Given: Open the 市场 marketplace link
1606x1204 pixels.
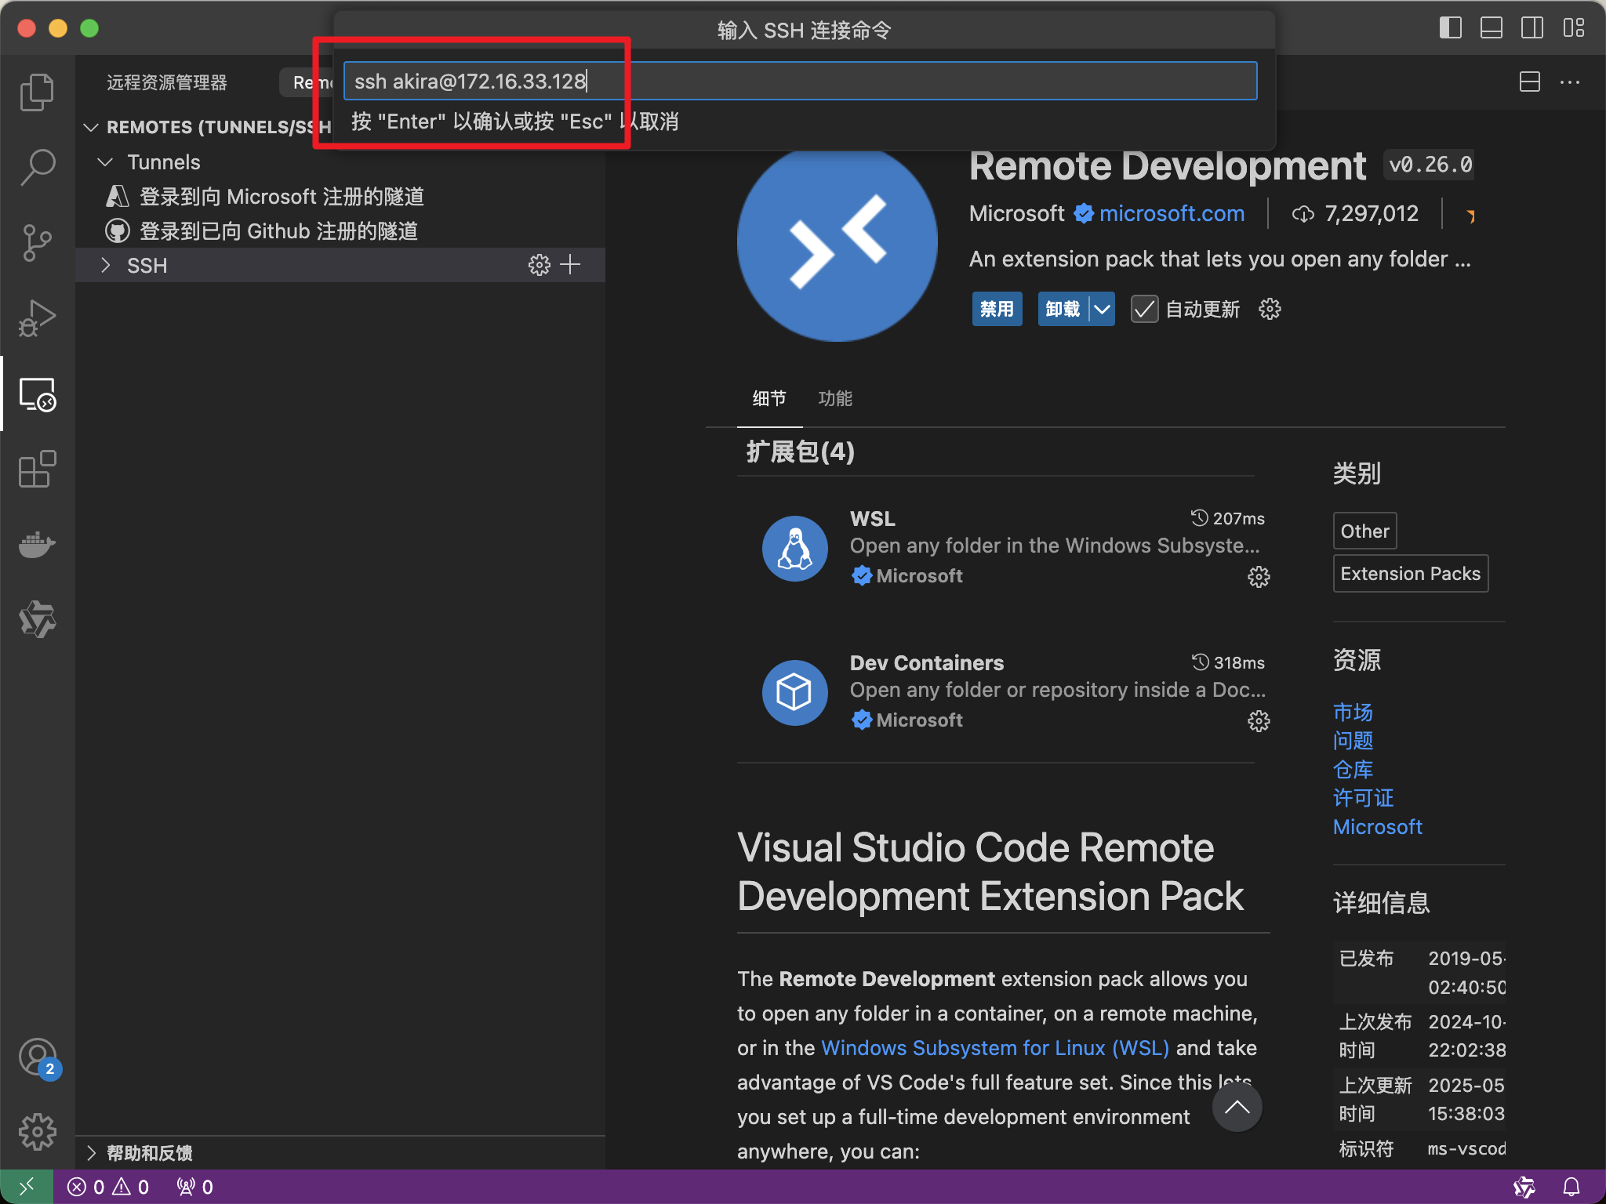Looking at the screenshot, I should (x=1353, y=712).
